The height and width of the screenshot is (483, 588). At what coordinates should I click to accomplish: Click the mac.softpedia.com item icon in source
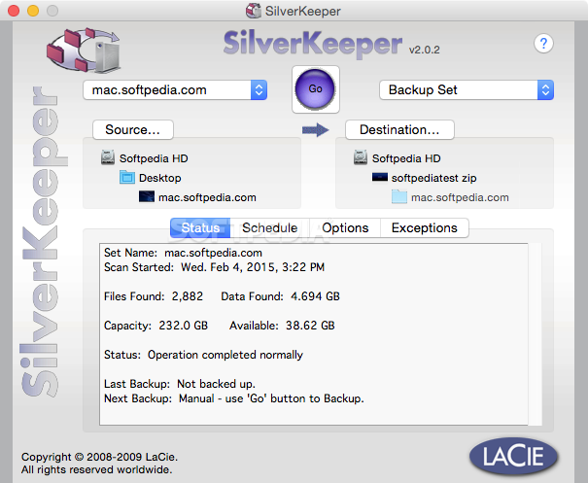(x=146, y=197)
